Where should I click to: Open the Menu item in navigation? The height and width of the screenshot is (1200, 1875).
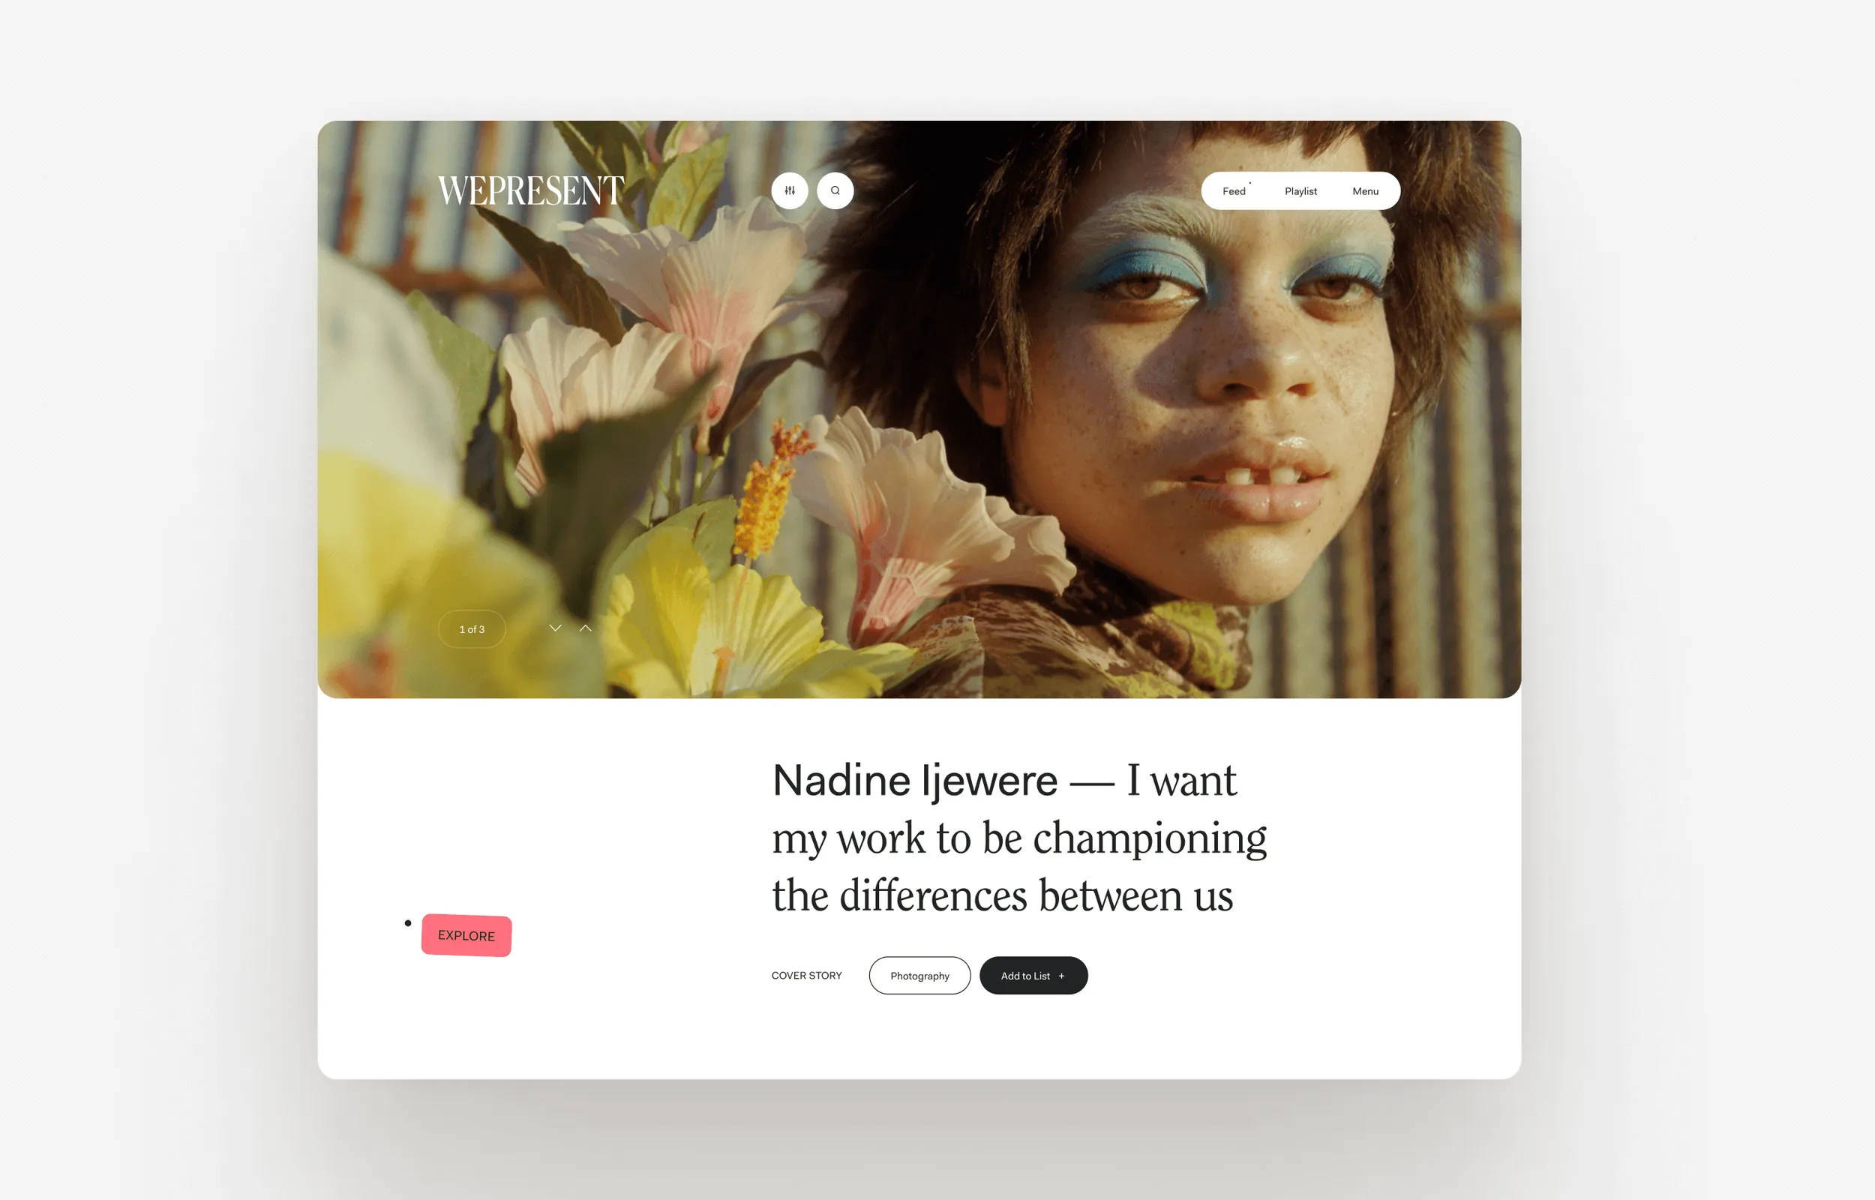1365,192
